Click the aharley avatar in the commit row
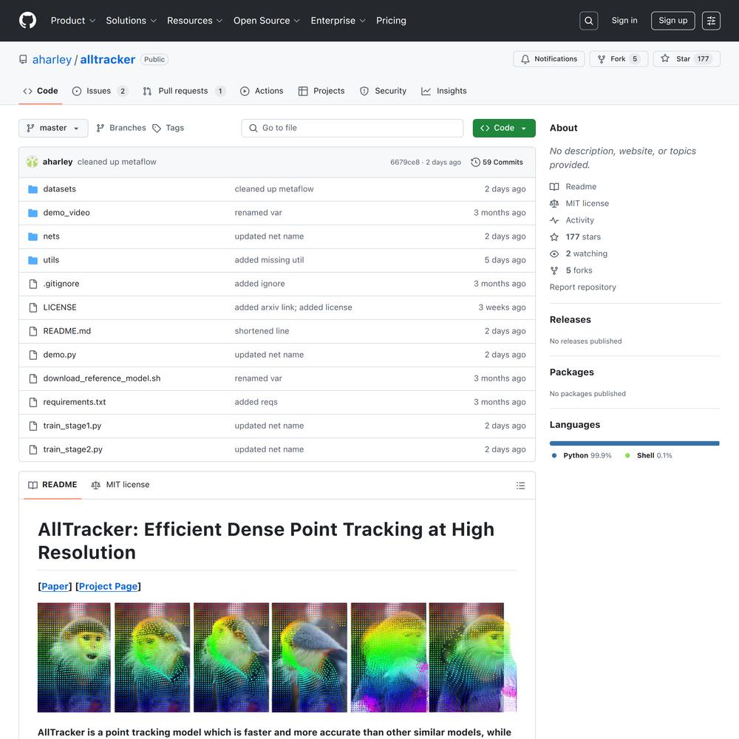The image size is (739, 739). 32,162
